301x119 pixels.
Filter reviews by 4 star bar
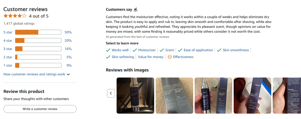pos(38,41)
